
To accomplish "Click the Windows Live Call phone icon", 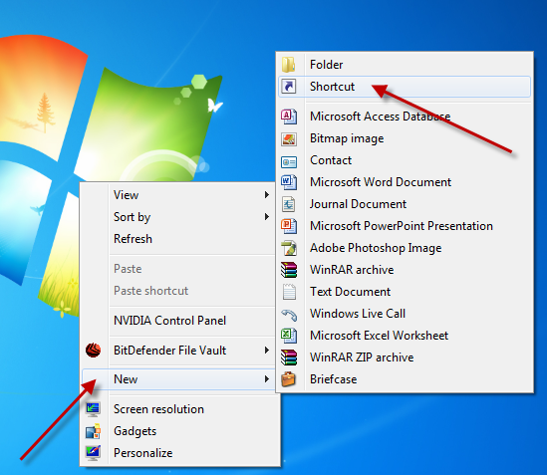I will pos(289,315).
